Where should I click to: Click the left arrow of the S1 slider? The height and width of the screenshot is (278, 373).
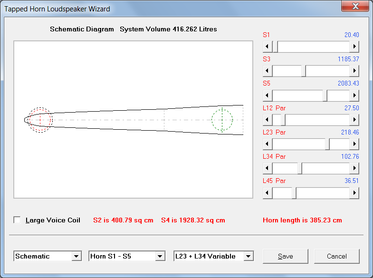(268, 47)
